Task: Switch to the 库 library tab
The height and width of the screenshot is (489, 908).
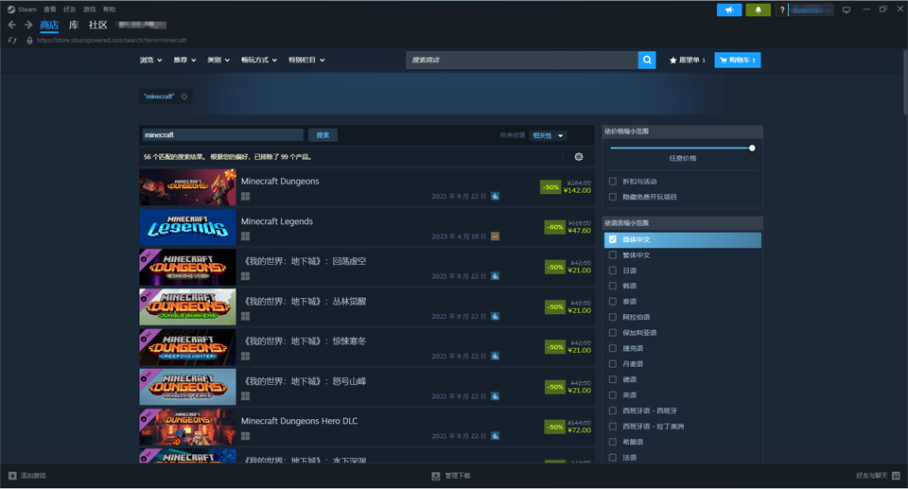Action: (74, 25)
